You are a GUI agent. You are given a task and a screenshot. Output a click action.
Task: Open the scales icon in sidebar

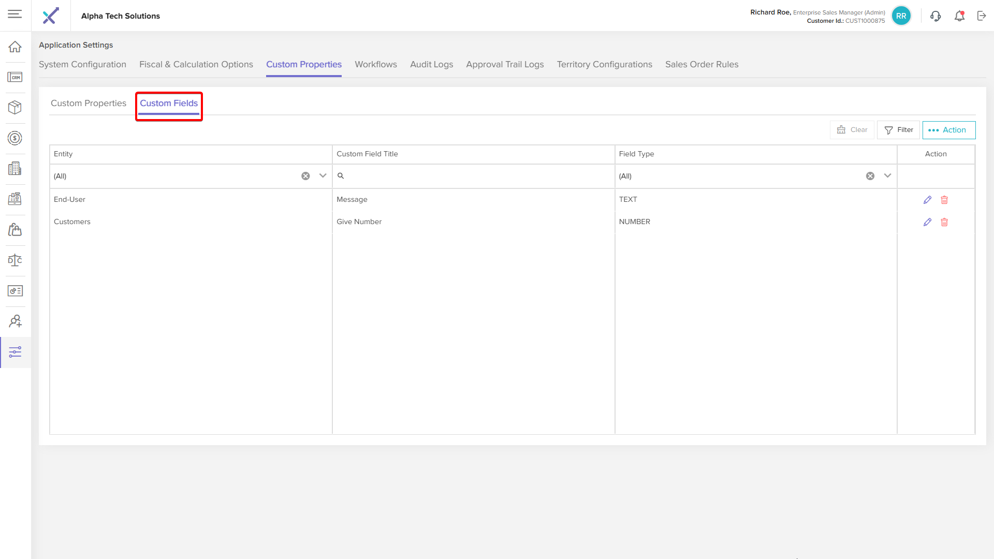point(15,260)
